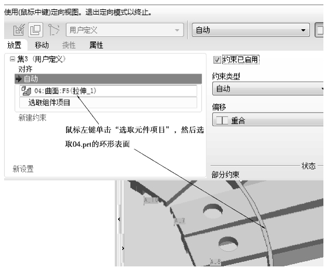Toggle the 约束已启用 checkbox
Screen dimensions: 331x274
pos(217,60)
